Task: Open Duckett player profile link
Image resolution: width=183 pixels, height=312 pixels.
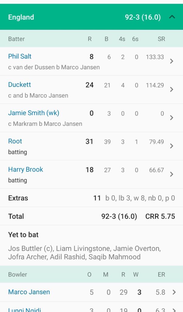Action: point(19,85)
